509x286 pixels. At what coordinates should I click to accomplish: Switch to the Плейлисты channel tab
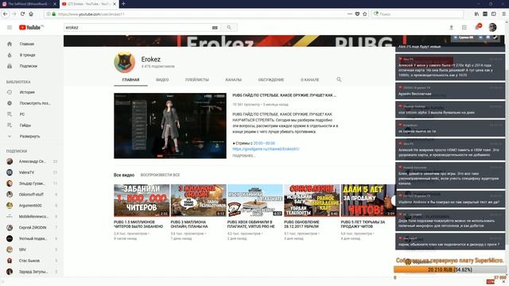tap(197, 79)
